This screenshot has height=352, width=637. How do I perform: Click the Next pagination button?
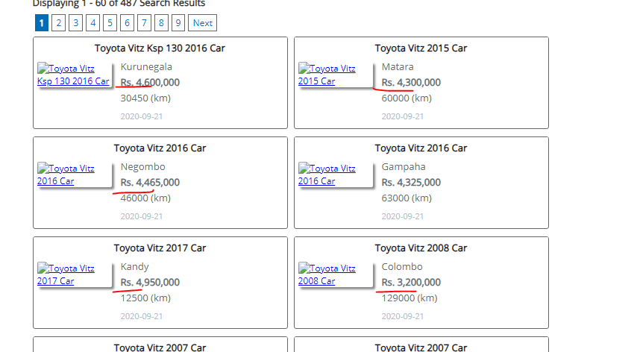[x=202, y=22]
